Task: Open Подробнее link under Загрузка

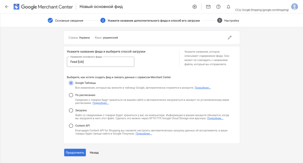Action: pos(215,118)
